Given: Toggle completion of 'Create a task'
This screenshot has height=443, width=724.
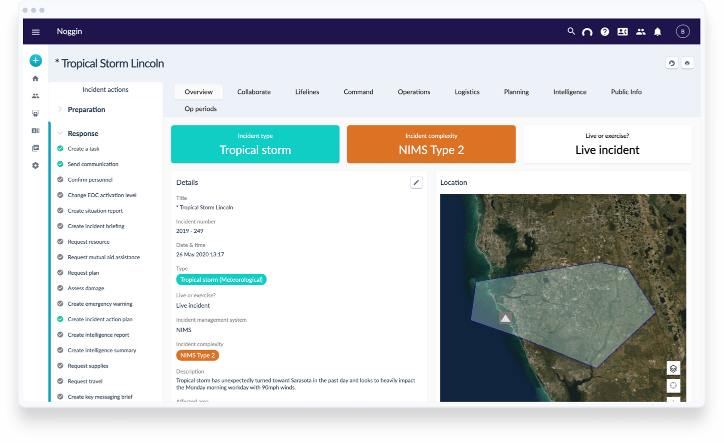Looking at the screenshot, I should 60,148.
